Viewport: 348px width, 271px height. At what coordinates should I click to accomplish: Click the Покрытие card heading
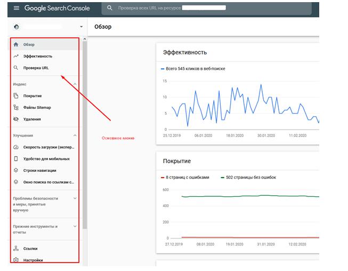click(x=176, y=161)
